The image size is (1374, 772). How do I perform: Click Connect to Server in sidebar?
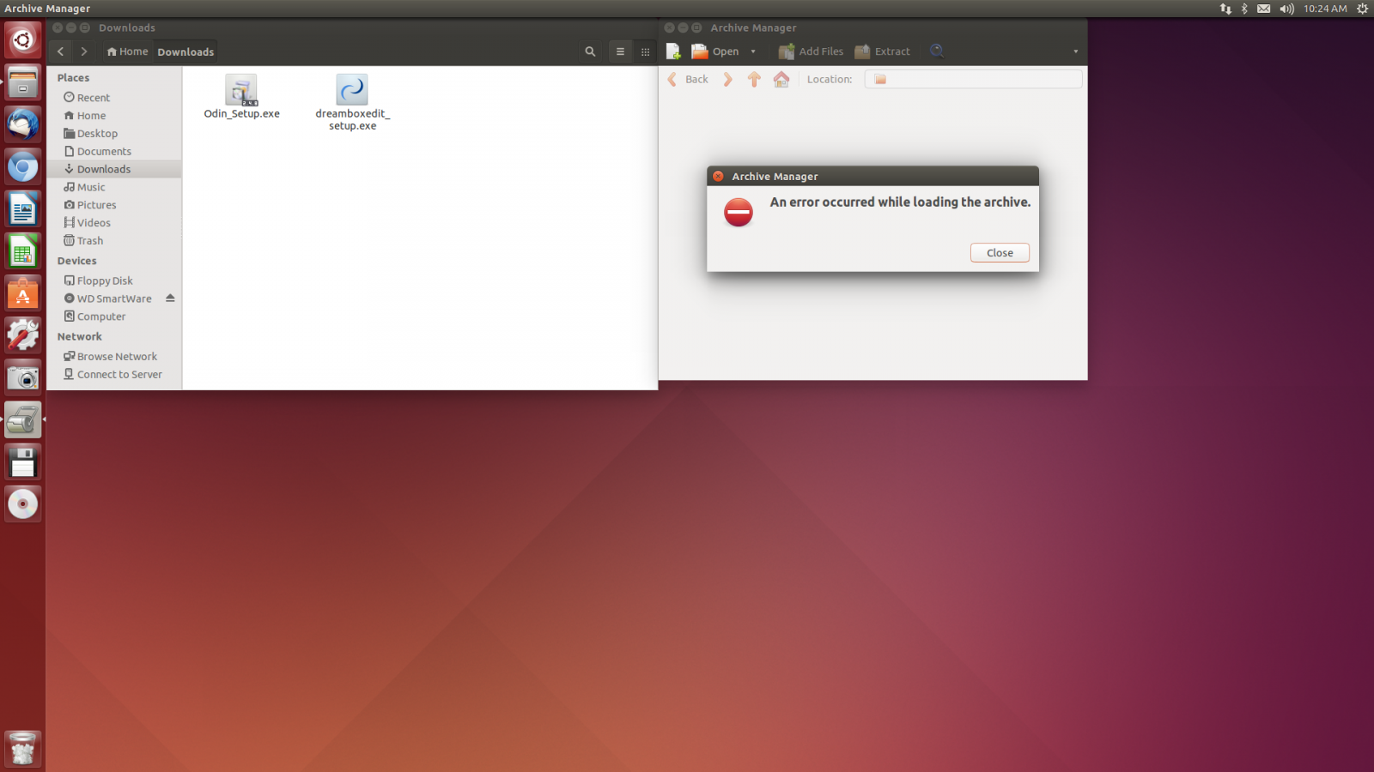coord(114,375)
